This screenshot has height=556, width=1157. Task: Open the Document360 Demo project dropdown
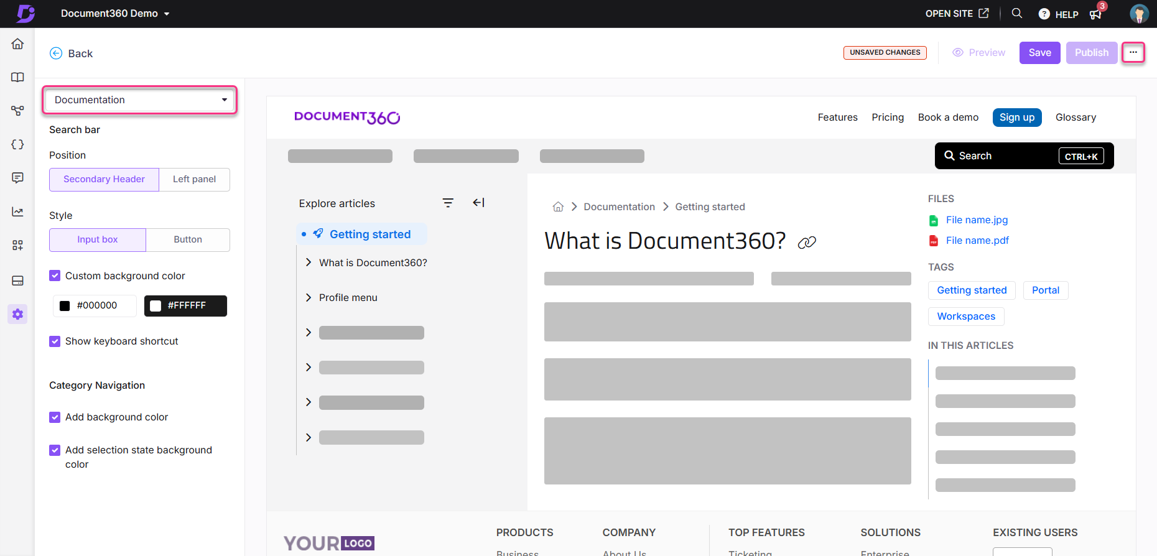[115, 14]
